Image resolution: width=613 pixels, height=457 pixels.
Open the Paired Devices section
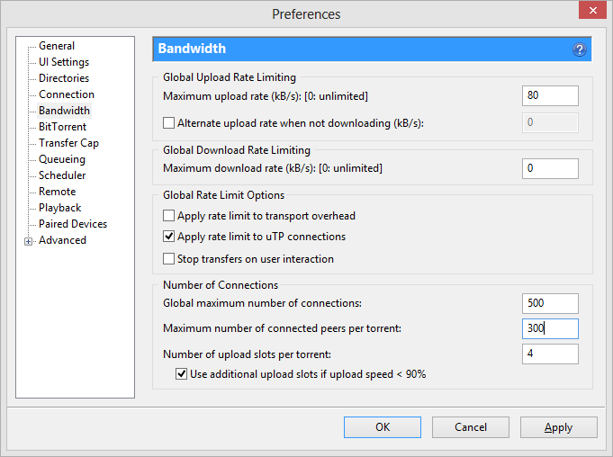[72, 224]
